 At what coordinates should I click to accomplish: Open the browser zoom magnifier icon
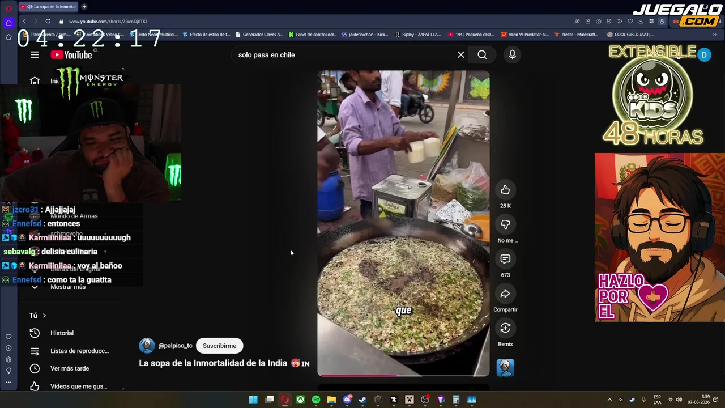pyautogui.click(x=577, y=22)
